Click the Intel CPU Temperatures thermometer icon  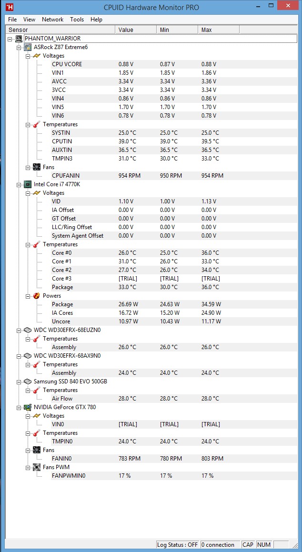click(37, 244)
